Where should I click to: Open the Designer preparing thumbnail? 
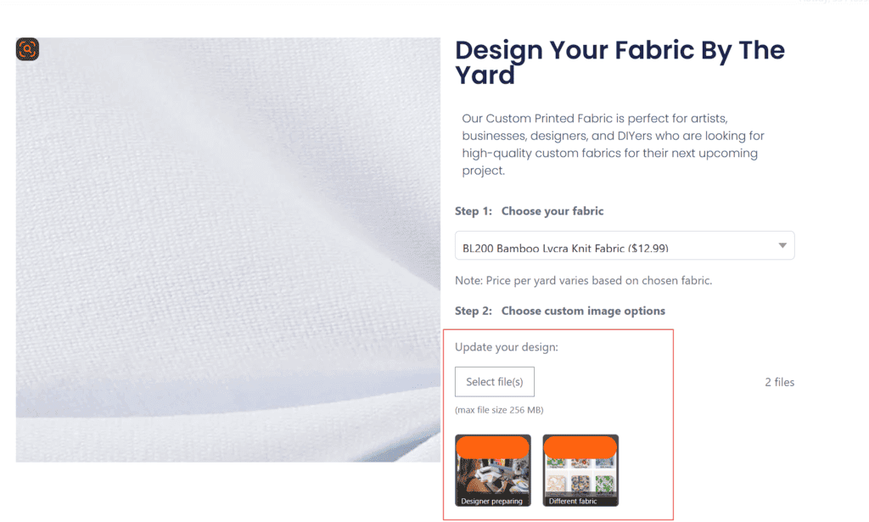tap(493, 470)
